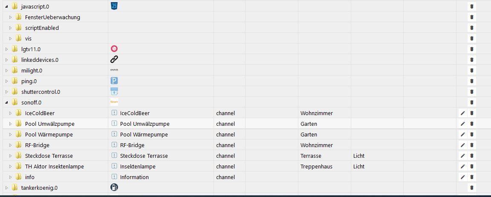Expand the FensterUeberwachung folder
The height and width of the screenshot is (197, 491).
[11, 17]
